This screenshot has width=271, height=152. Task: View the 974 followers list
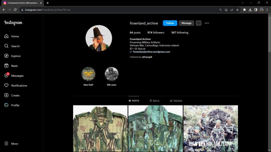point(156,32)
